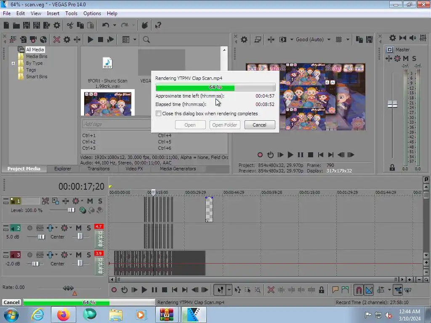Open edit tool selector dropdown arrow
The height and width of the screenshot is (323, 431).
(x=229, y=290)
